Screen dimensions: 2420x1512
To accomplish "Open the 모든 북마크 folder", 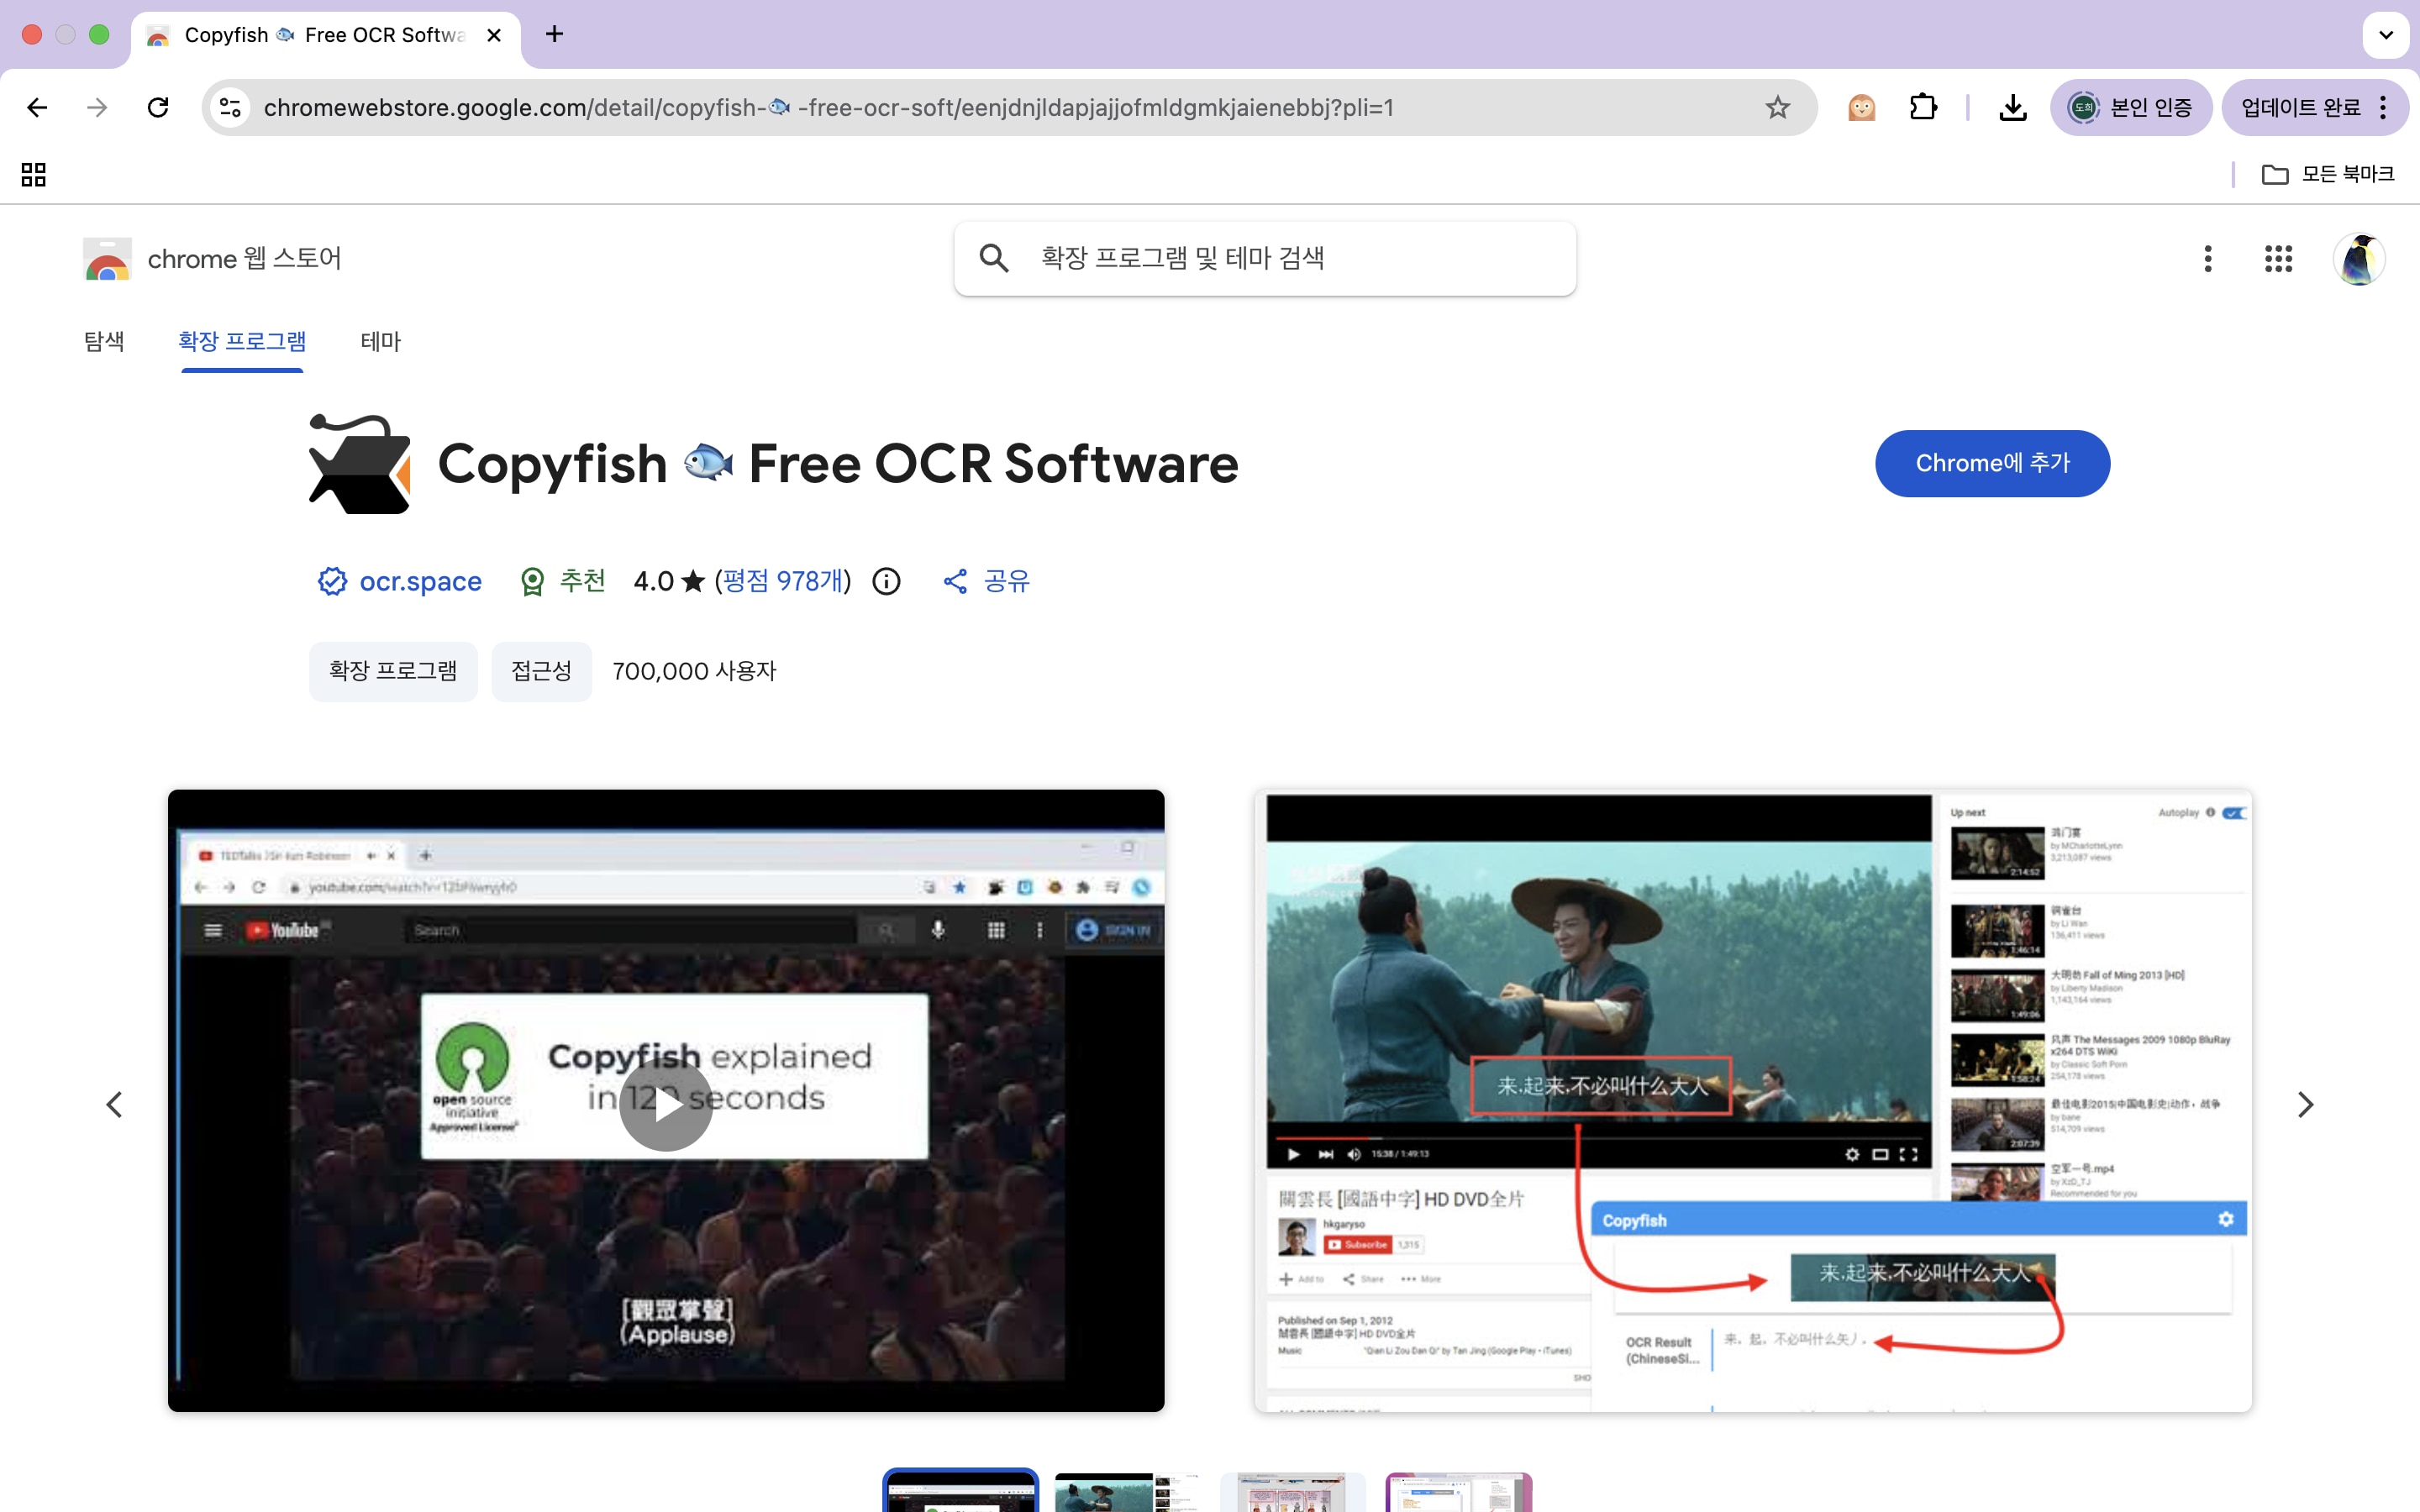I will coord(2328,174).
